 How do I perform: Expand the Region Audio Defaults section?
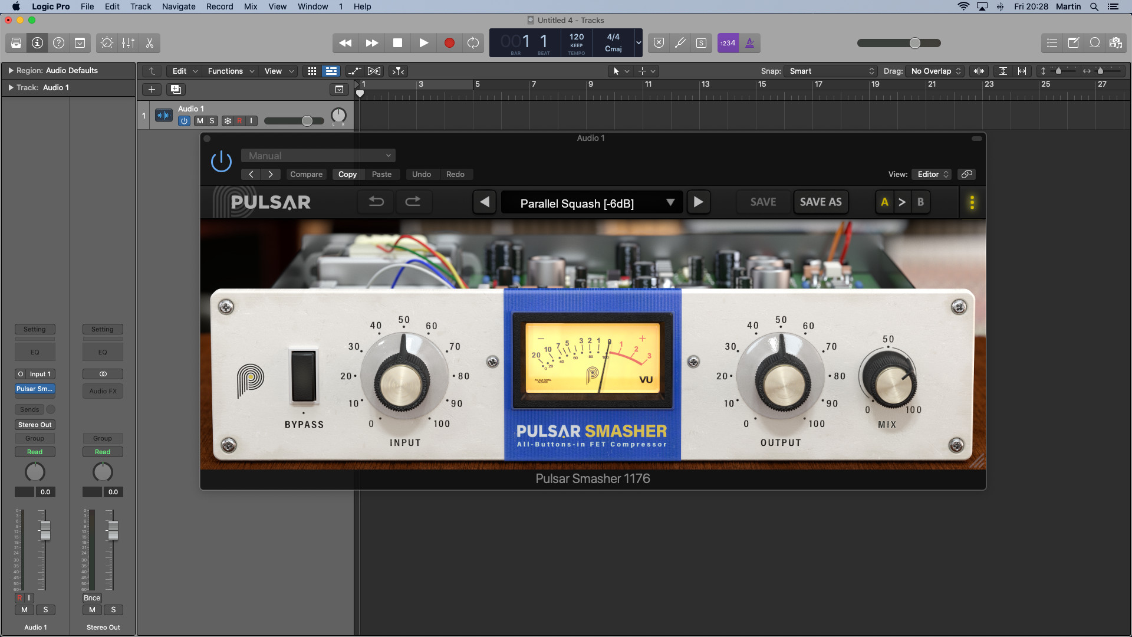pyautogui.click(x=11, y=71)
